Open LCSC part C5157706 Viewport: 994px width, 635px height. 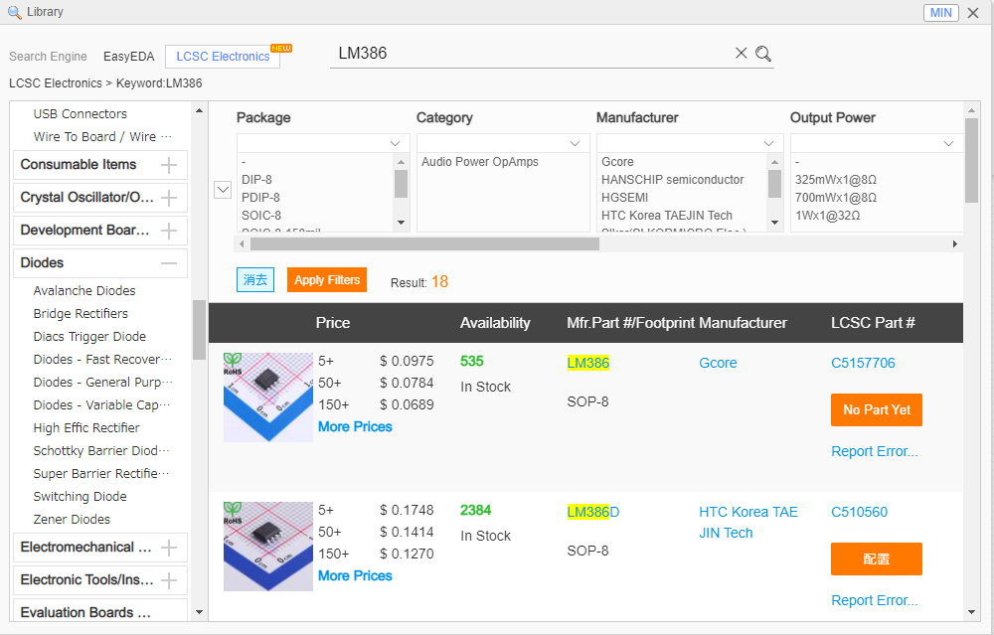(x=863, y=363)
